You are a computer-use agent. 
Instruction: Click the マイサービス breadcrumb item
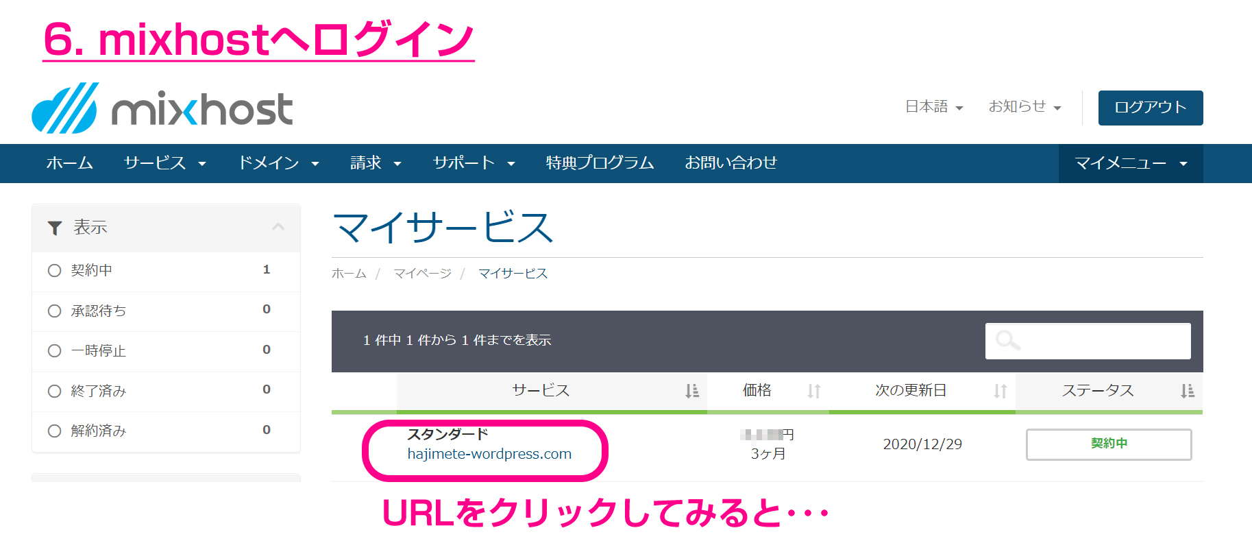pyautogui.click(x=513, y=274)
